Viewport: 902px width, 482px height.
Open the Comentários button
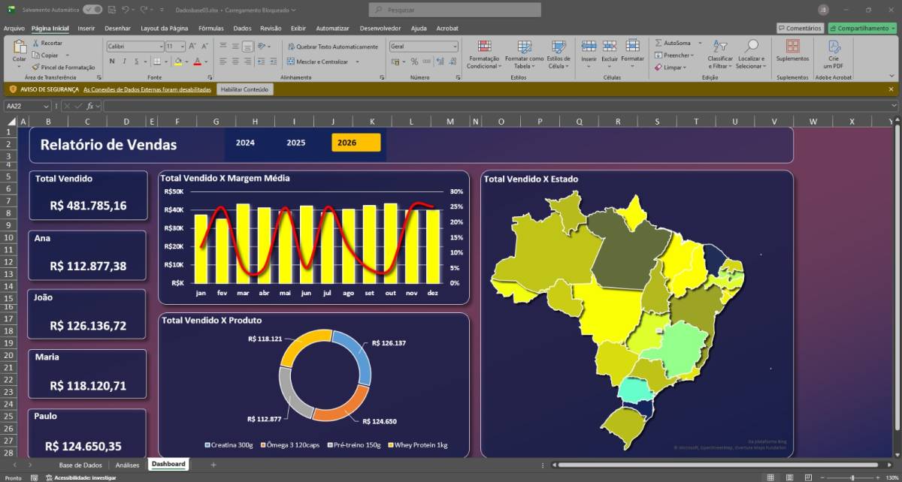click(800, 28)
